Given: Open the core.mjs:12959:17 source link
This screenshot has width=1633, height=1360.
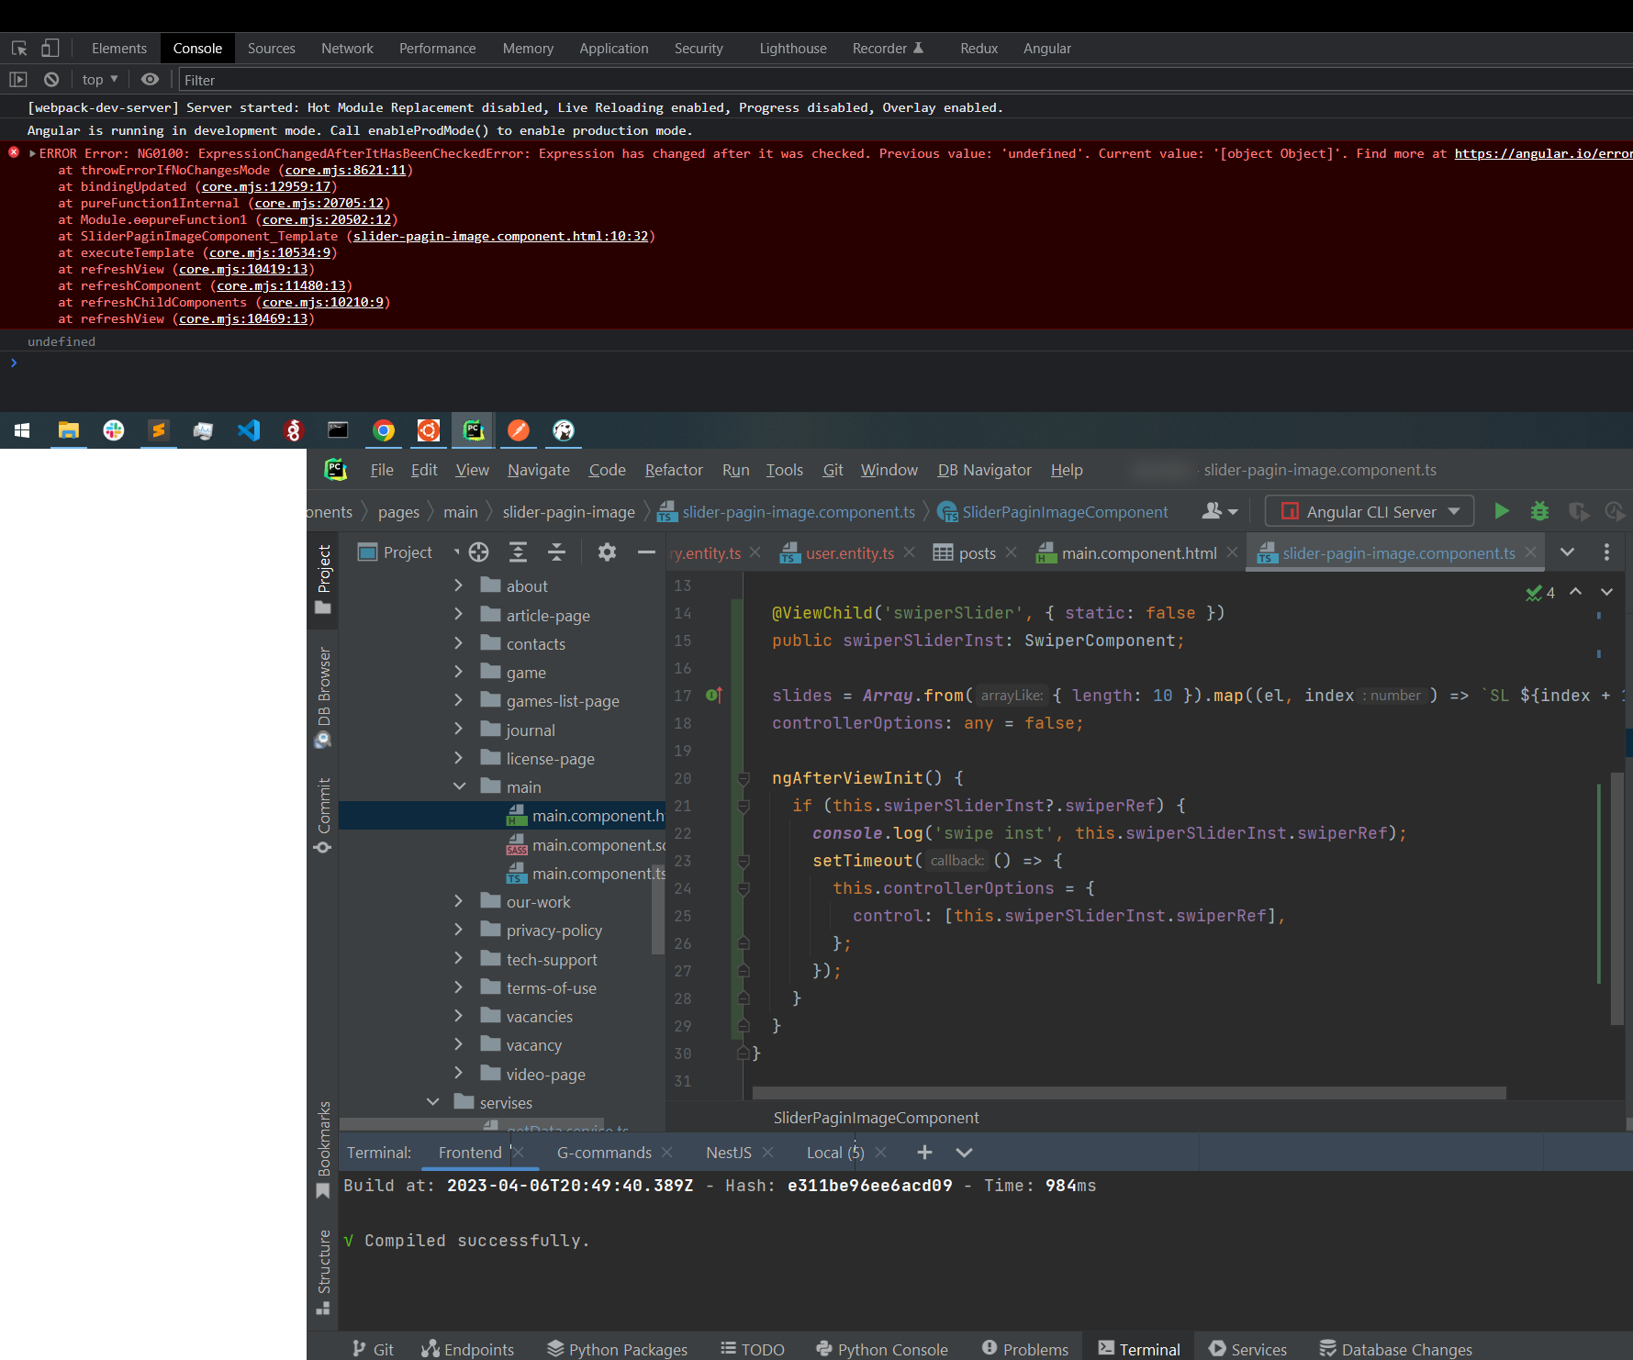Looking at the screenshot, I should pyautogui.click(x=266, y=186).
